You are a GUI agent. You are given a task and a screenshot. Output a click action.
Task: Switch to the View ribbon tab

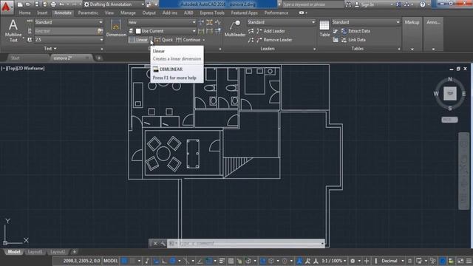[109, 13]
